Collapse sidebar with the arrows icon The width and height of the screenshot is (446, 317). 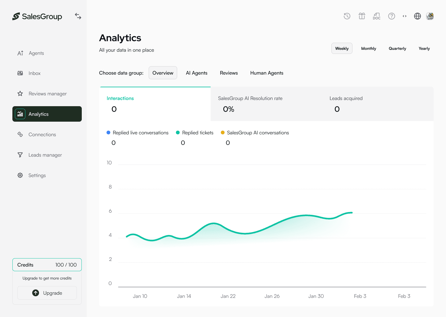pos(78,16)
